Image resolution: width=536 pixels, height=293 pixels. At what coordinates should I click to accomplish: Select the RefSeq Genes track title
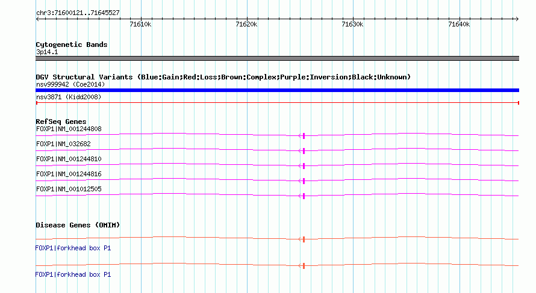pyautogui.click(x=61, y=122)
